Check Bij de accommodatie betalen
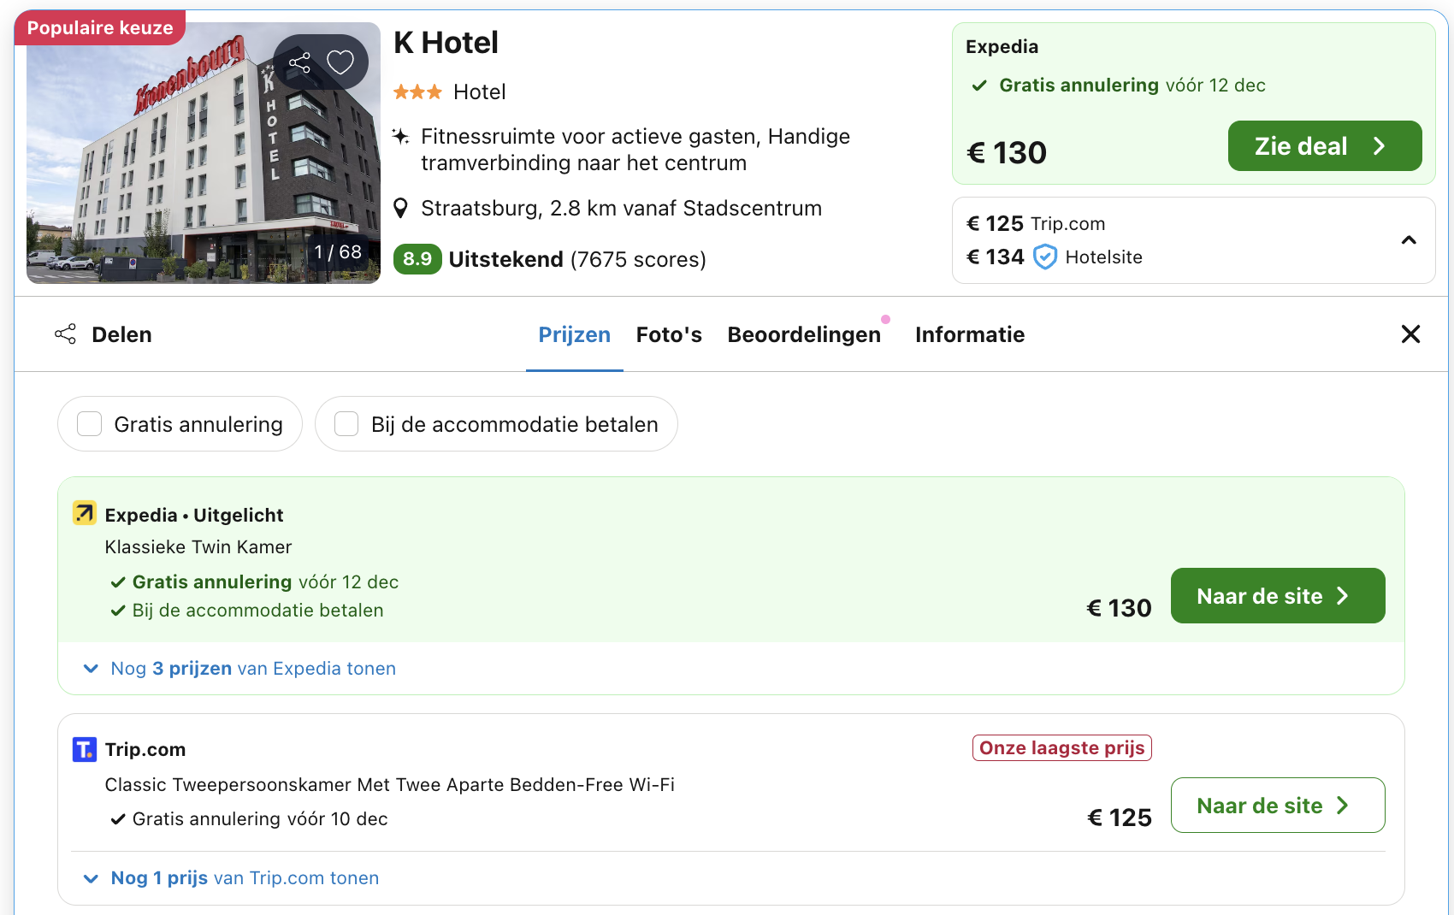Screen dimensions: 1454x915 click(x=346, y=423)
